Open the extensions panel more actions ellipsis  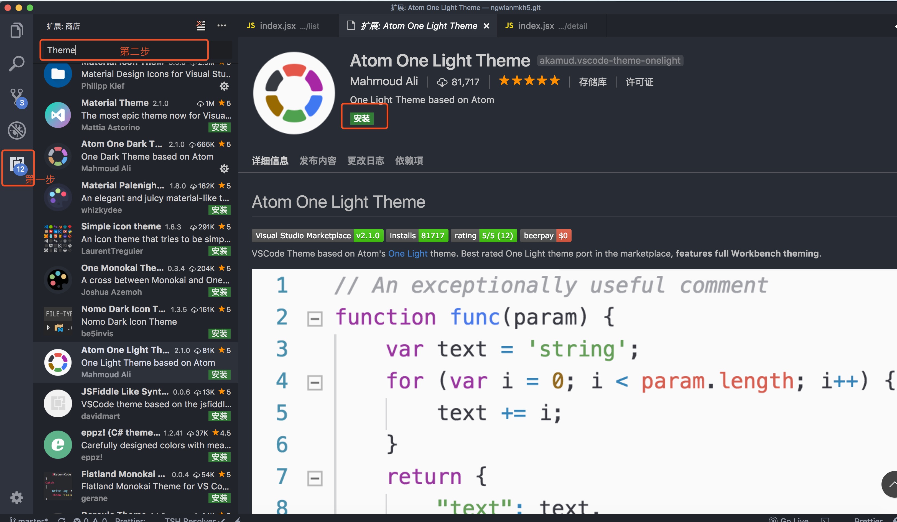point(221,25)
